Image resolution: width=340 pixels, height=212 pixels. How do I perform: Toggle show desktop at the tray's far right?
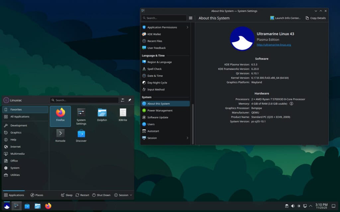point(333,206)
